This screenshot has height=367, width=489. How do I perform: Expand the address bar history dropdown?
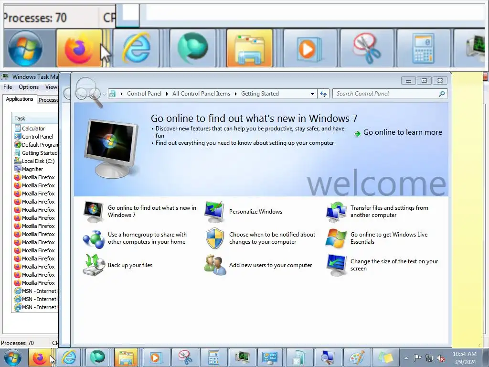pyautogui.click(x=312, y=94)
